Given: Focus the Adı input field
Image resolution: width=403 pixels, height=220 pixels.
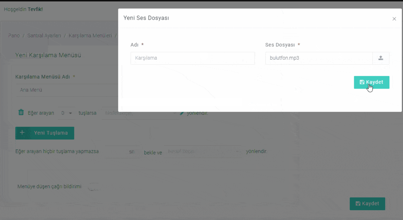Looking at the screenshot, I should pyautogui.click(x=192, y=58).
